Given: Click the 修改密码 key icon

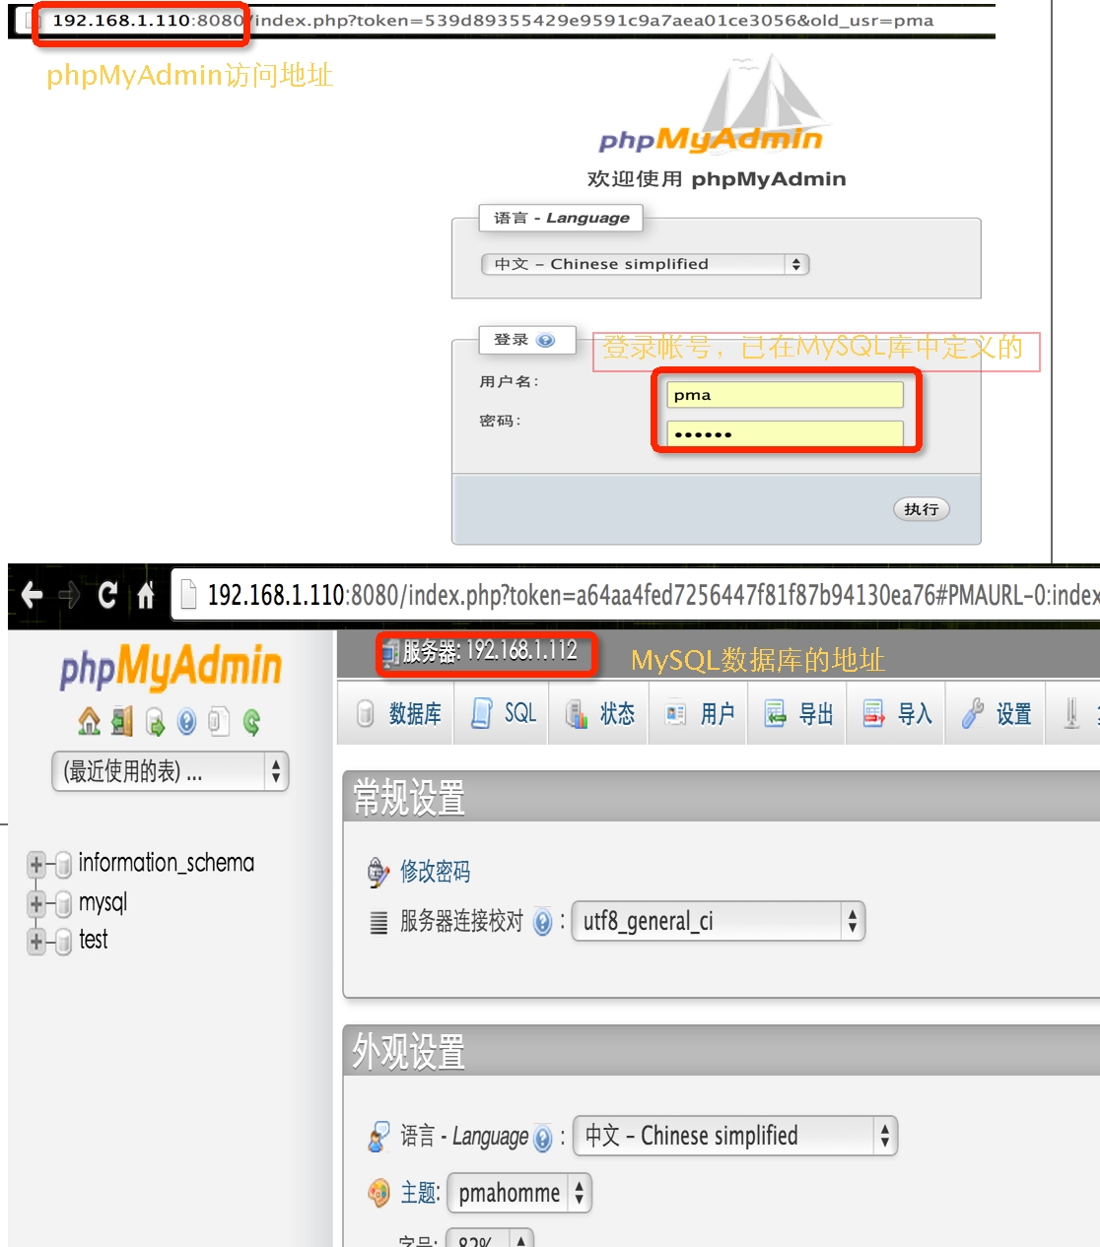Looking at the screenshot, I should 378,872.
